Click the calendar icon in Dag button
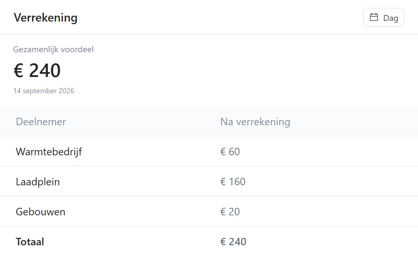The width and height of the screenshot is (418, 261). point(374,17)
